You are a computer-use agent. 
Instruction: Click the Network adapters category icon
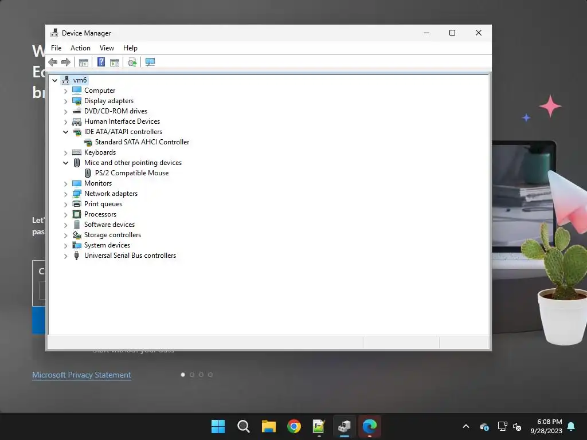77,194
